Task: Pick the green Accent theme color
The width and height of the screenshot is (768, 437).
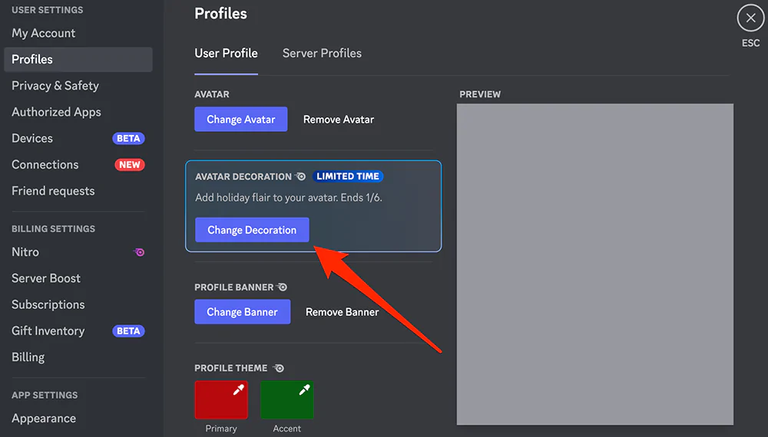Action: tap(287, 400)
